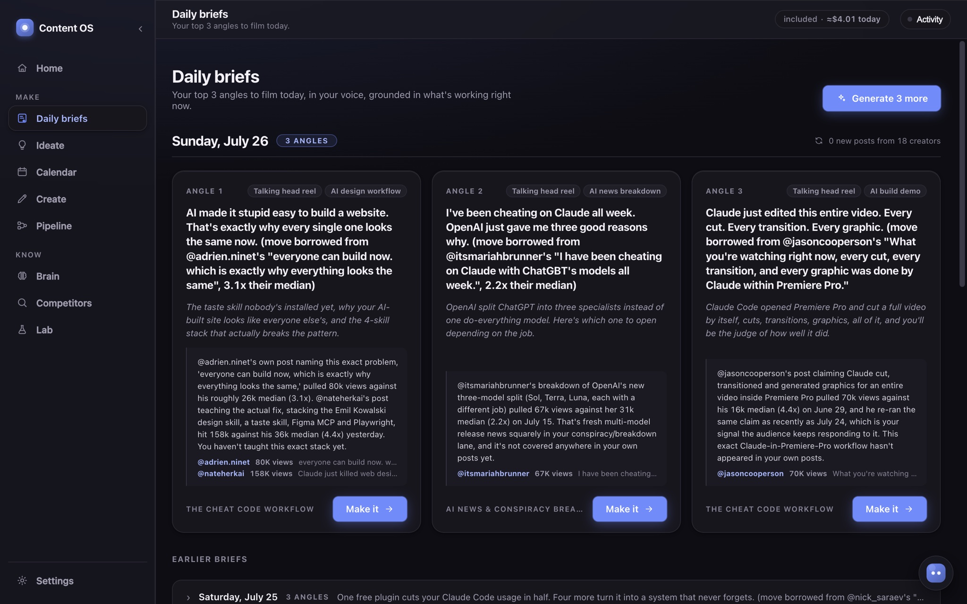Select the Create menu item

coord(77,199)
